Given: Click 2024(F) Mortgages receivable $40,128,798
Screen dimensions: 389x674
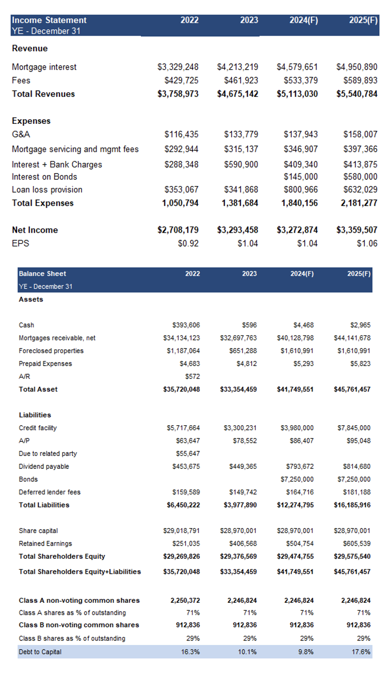Looking at the screenshot, I should click(295, 339).
